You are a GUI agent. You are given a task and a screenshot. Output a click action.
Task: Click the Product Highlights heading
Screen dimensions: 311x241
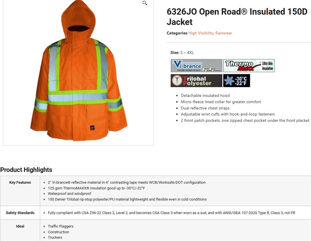coord(26,170)
